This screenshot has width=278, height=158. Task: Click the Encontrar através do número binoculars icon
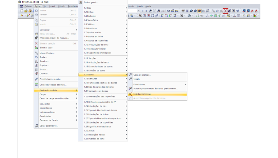[36, 38]
